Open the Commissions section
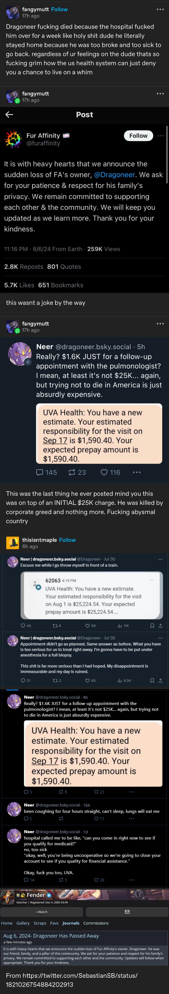Image resolution: width=169 pixels, height=994 pixels. click(96, 923)
